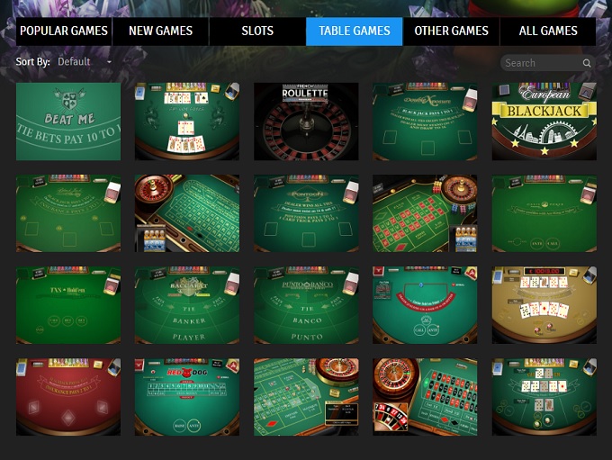612x460 pixels.
Task: Open the TXS Hold'em game thumbnail
Action: coord(68,305)
